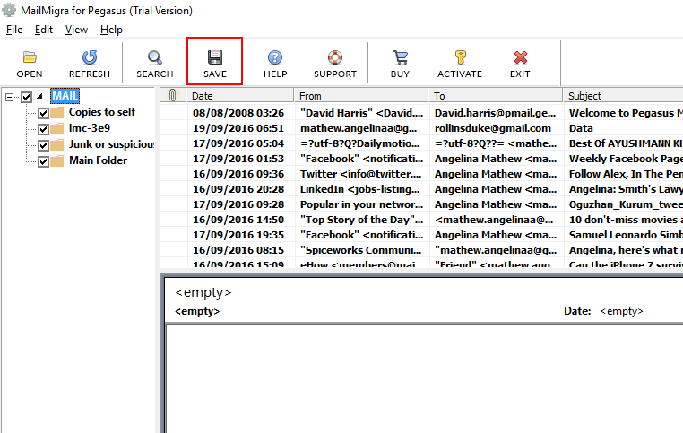Toggle the MAIL root checkbox
Viewport: 683px width, 433px height.
pyautogui.click(x=27, y=97)
